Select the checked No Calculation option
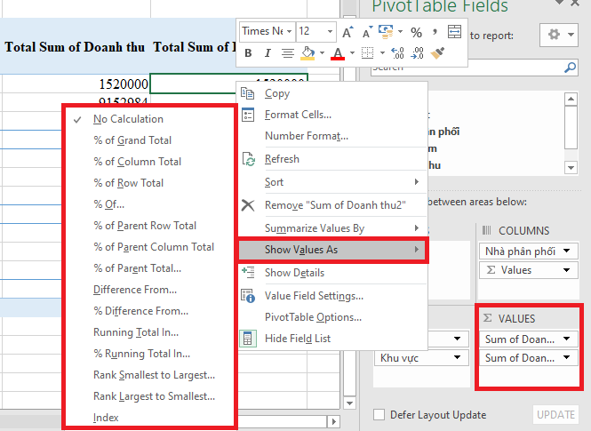The height and width of the screenshot is (431, 591). tap(128, 119)
